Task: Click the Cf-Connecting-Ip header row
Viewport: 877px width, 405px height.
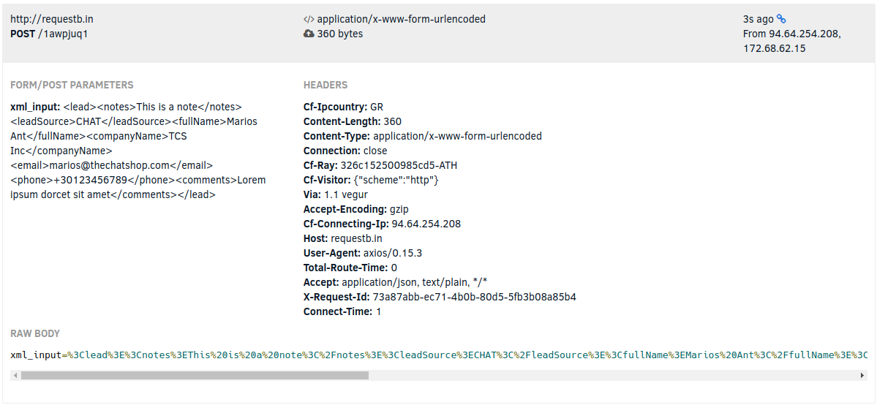Action: point(382,223)
